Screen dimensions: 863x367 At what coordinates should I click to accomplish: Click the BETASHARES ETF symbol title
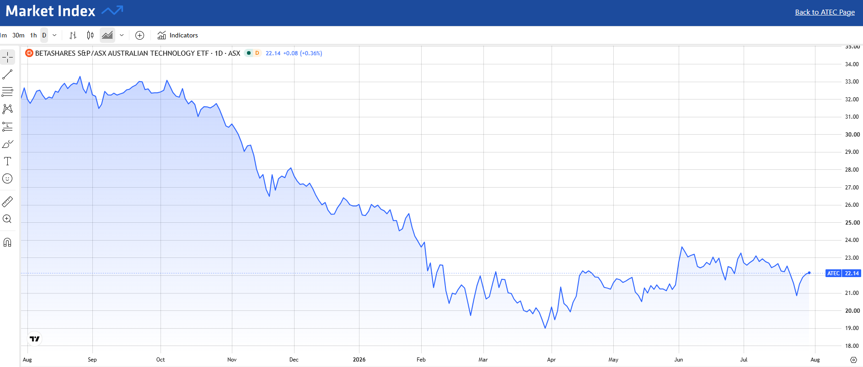pos(138,53)
